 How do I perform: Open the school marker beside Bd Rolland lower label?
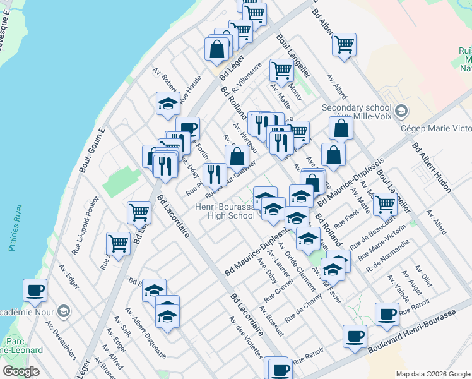[x=308, y=239]
